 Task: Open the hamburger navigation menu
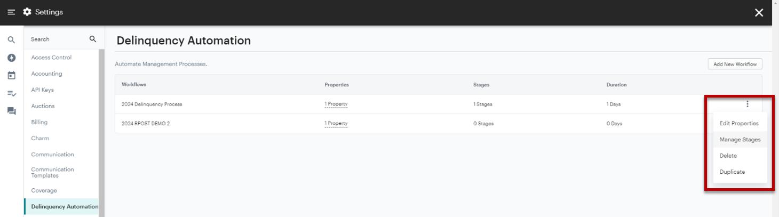11,12
